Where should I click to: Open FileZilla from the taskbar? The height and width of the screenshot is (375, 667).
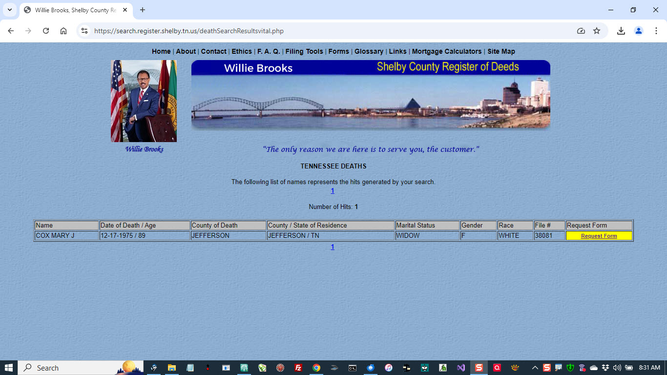298,368
